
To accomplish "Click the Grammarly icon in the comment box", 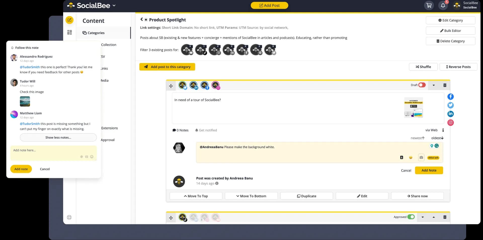I will (437, 146).
